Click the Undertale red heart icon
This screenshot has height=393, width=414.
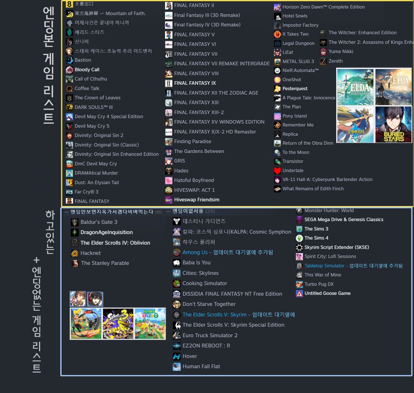277,171
